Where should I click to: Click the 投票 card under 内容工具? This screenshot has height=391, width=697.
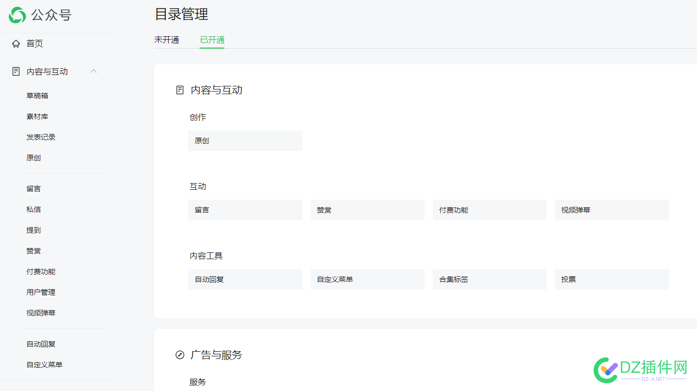[612, 279]
